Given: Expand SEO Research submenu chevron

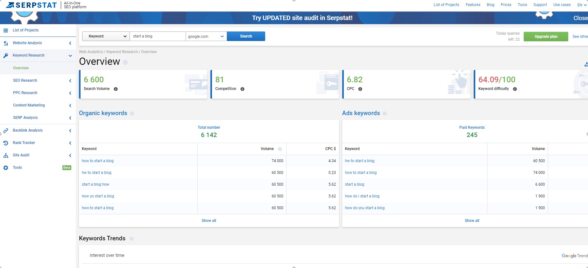Looking at the screenshot, I should coord(70,81).
